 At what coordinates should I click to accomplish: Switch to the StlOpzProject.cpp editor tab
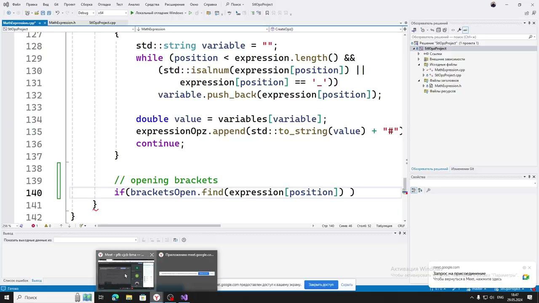[102, 23]
